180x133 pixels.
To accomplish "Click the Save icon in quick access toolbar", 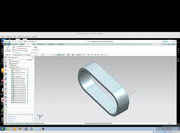I will click(x=9, y=42).
